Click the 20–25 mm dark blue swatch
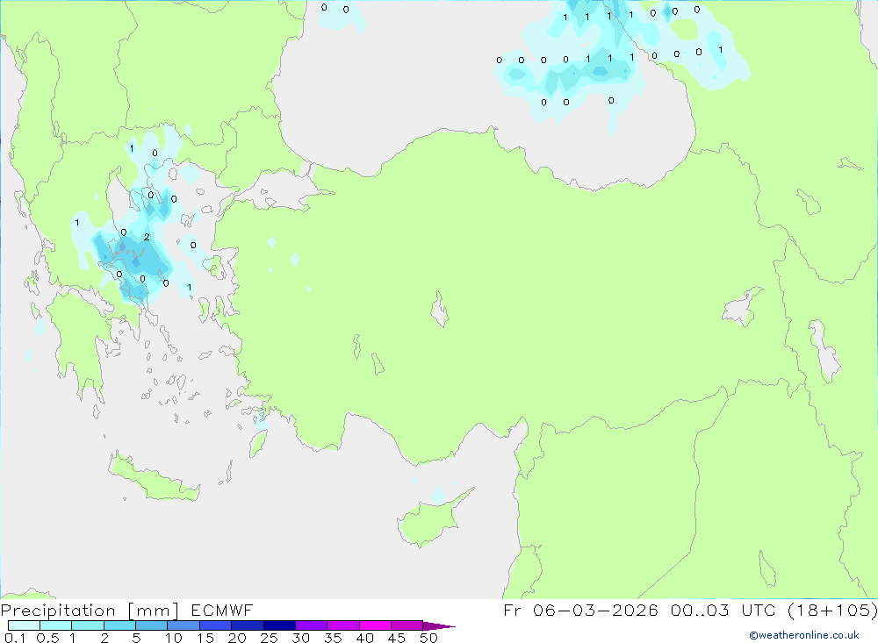This screenshot has width=878, height=643. tap(248, 625)
